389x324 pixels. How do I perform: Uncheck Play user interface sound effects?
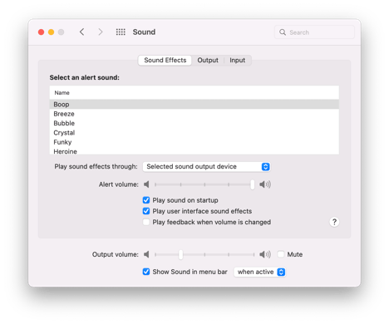(146, 211)
